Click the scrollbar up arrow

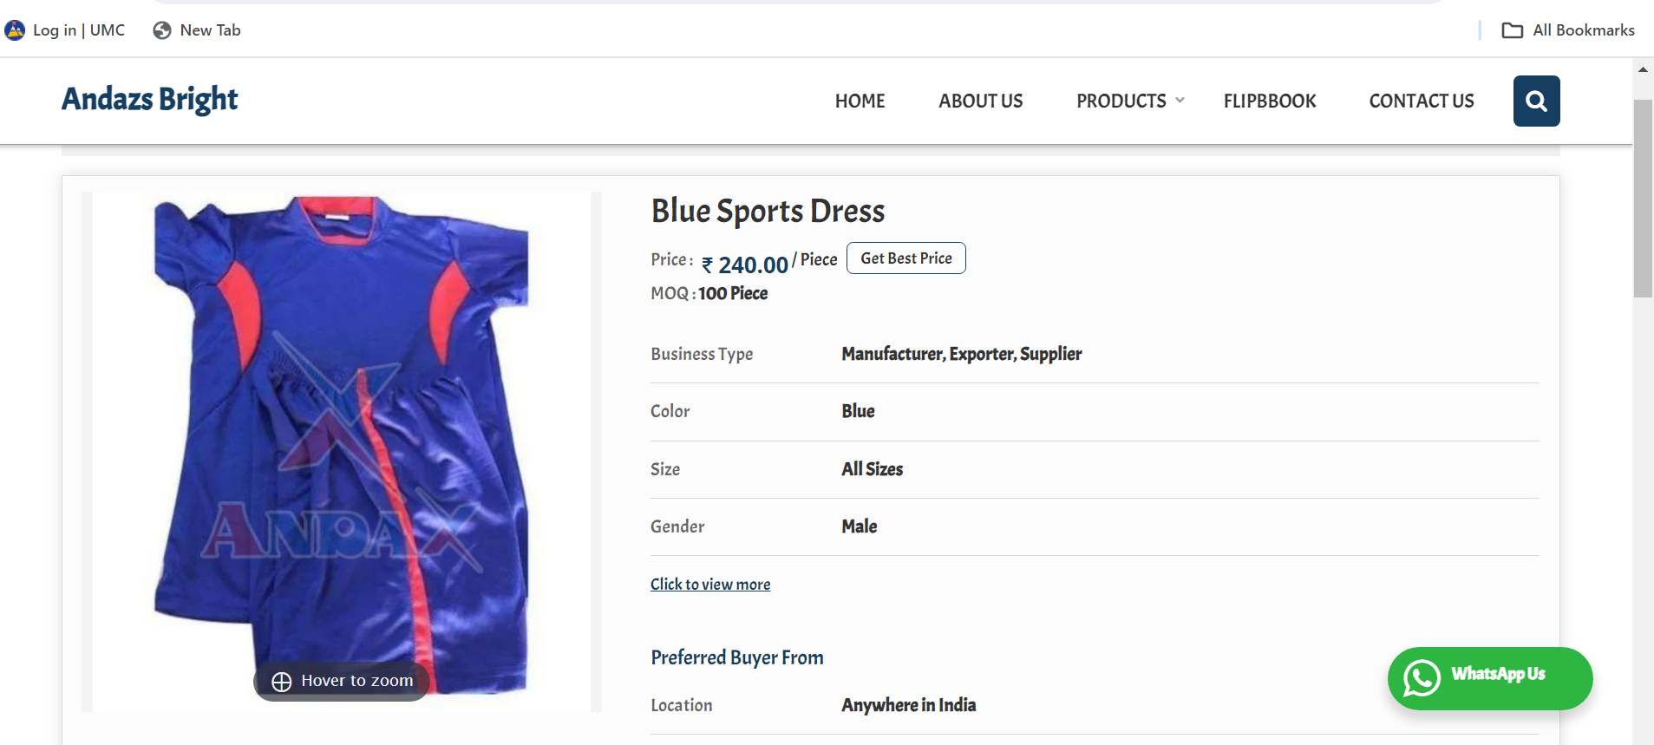1643,69
